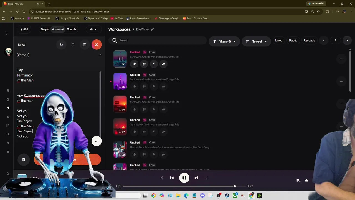Switch to Simple creation mode

click(x=45, y=29)
